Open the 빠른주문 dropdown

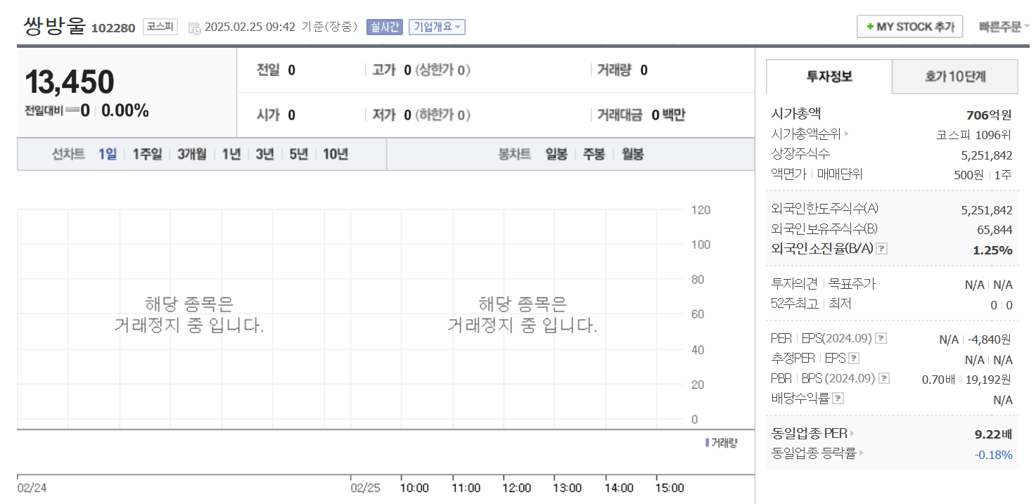pyautogui.click(x=1002, y=26)
